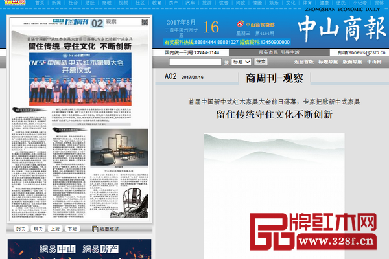
Task: Click the serial number CN44-0144
Action: 207,52
